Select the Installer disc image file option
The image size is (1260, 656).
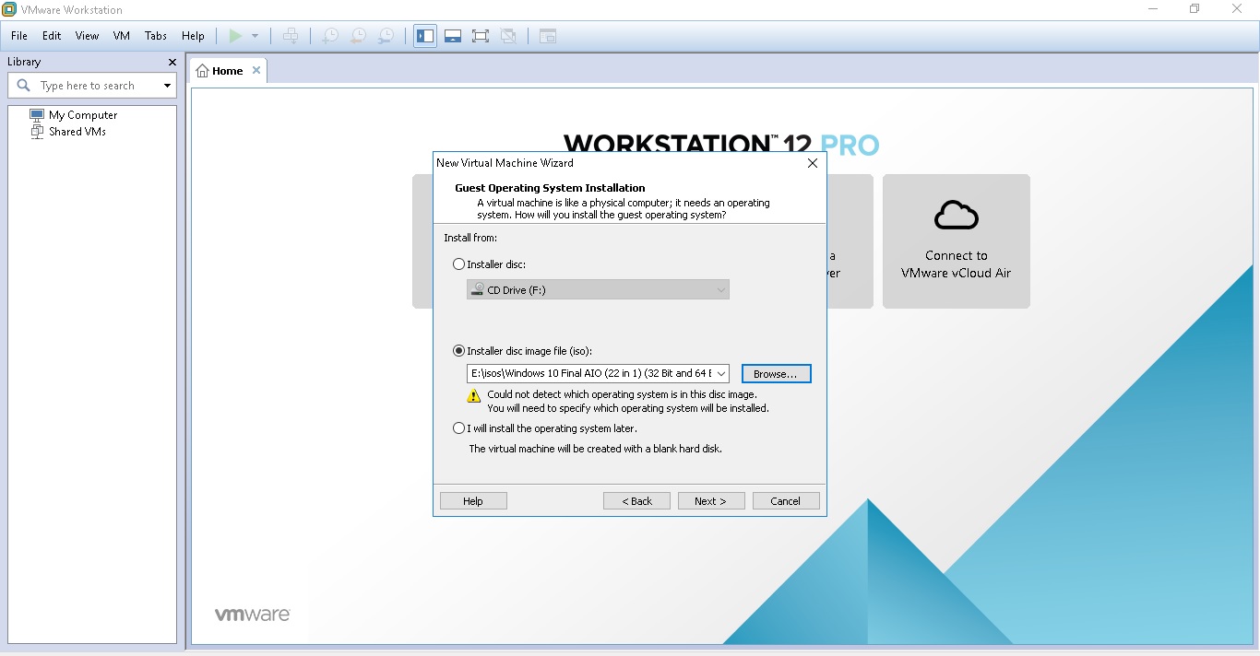pos(458,351)
